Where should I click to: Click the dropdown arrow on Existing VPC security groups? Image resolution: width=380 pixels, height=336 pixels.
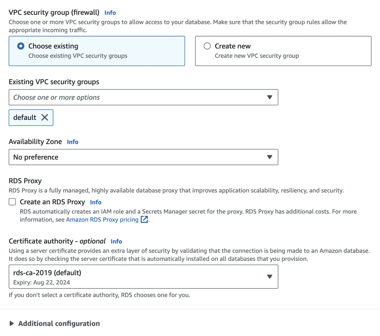coord(269,97)
